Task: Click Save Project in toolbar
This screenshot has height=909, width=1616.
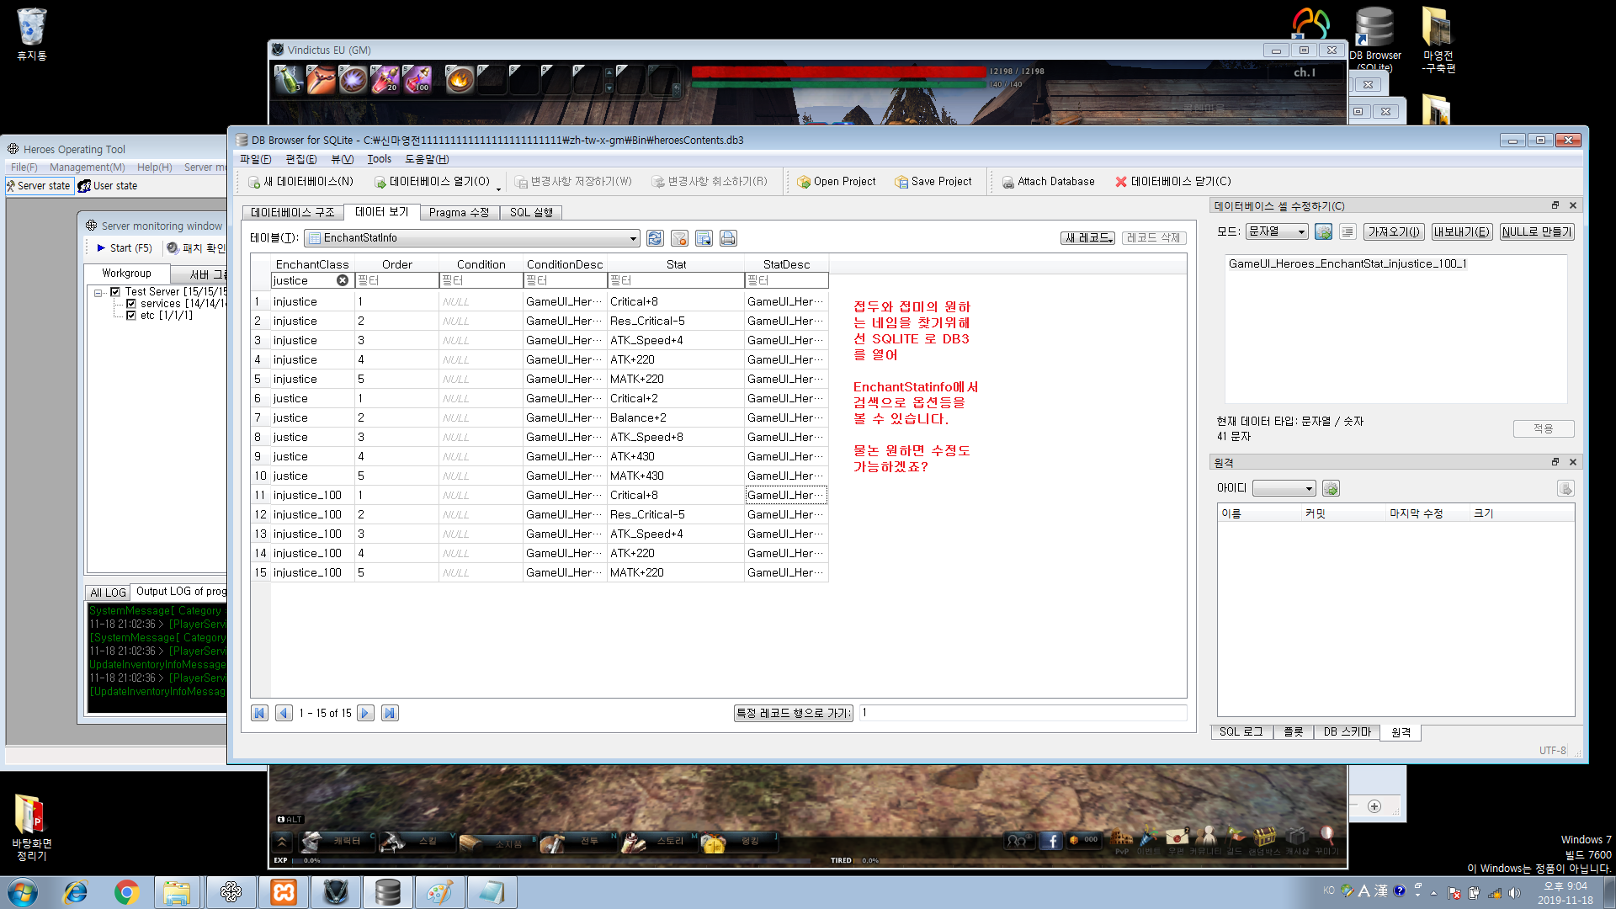Action: (x=933, y=182)
